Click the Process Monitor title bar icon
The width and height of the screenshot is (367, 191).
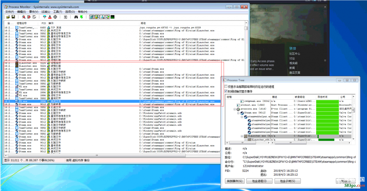click(x=6, y=7)
